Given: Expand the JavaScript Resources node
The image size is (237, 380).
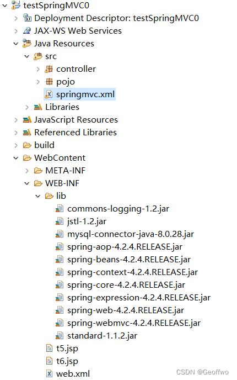Looking at the screenshot, I should click(x=16, y=120).
